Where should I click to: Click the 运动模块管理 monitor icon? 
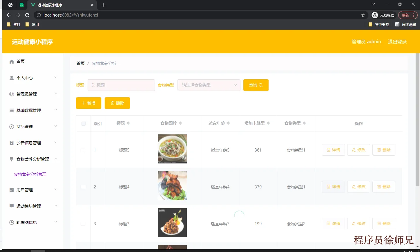pyautogui.click(x=12, y=206)
